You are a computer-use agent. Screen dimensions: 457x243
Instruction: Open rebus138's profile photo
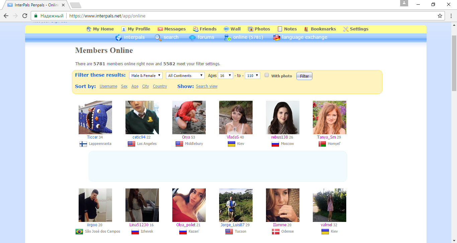283,117
